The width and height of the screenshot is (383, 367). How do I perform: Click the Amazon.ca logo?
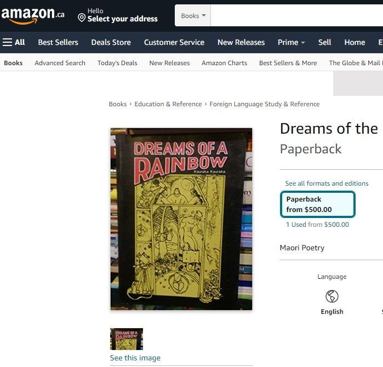point(33,16)
